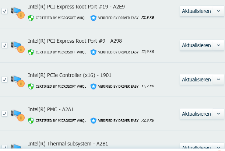Click device icon for PCIe Controller (x16) - 1901
The image size is (225, 151).
pyautogui.click(x=17, y=81)
